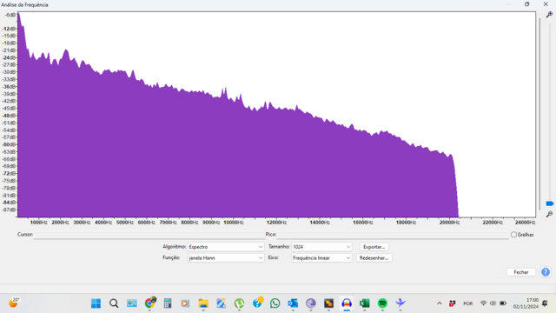Open File Explorer folder icon

203,303
